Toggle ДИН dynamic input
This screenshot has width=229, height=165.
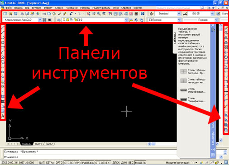point(124,163)
